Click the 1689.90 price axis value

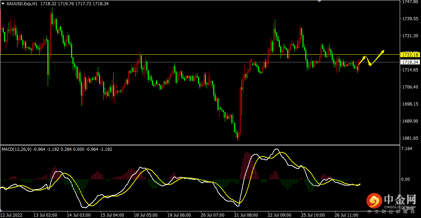point(410,121)
